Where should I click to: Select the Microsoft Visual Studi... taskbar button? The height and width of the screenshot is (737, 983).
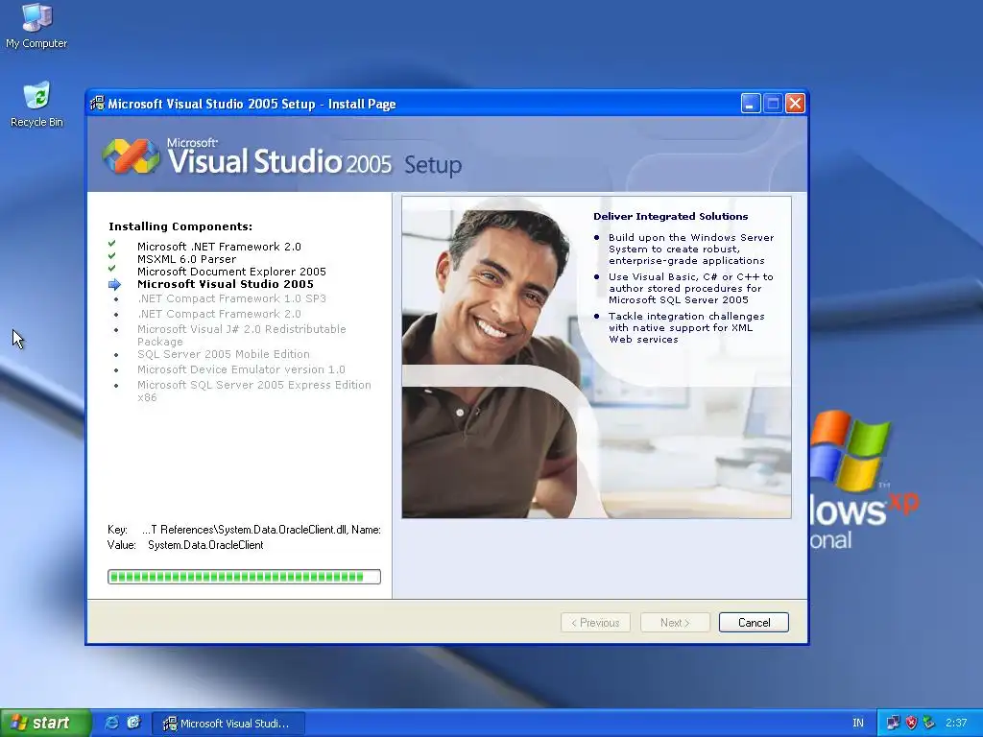point(228,724)
